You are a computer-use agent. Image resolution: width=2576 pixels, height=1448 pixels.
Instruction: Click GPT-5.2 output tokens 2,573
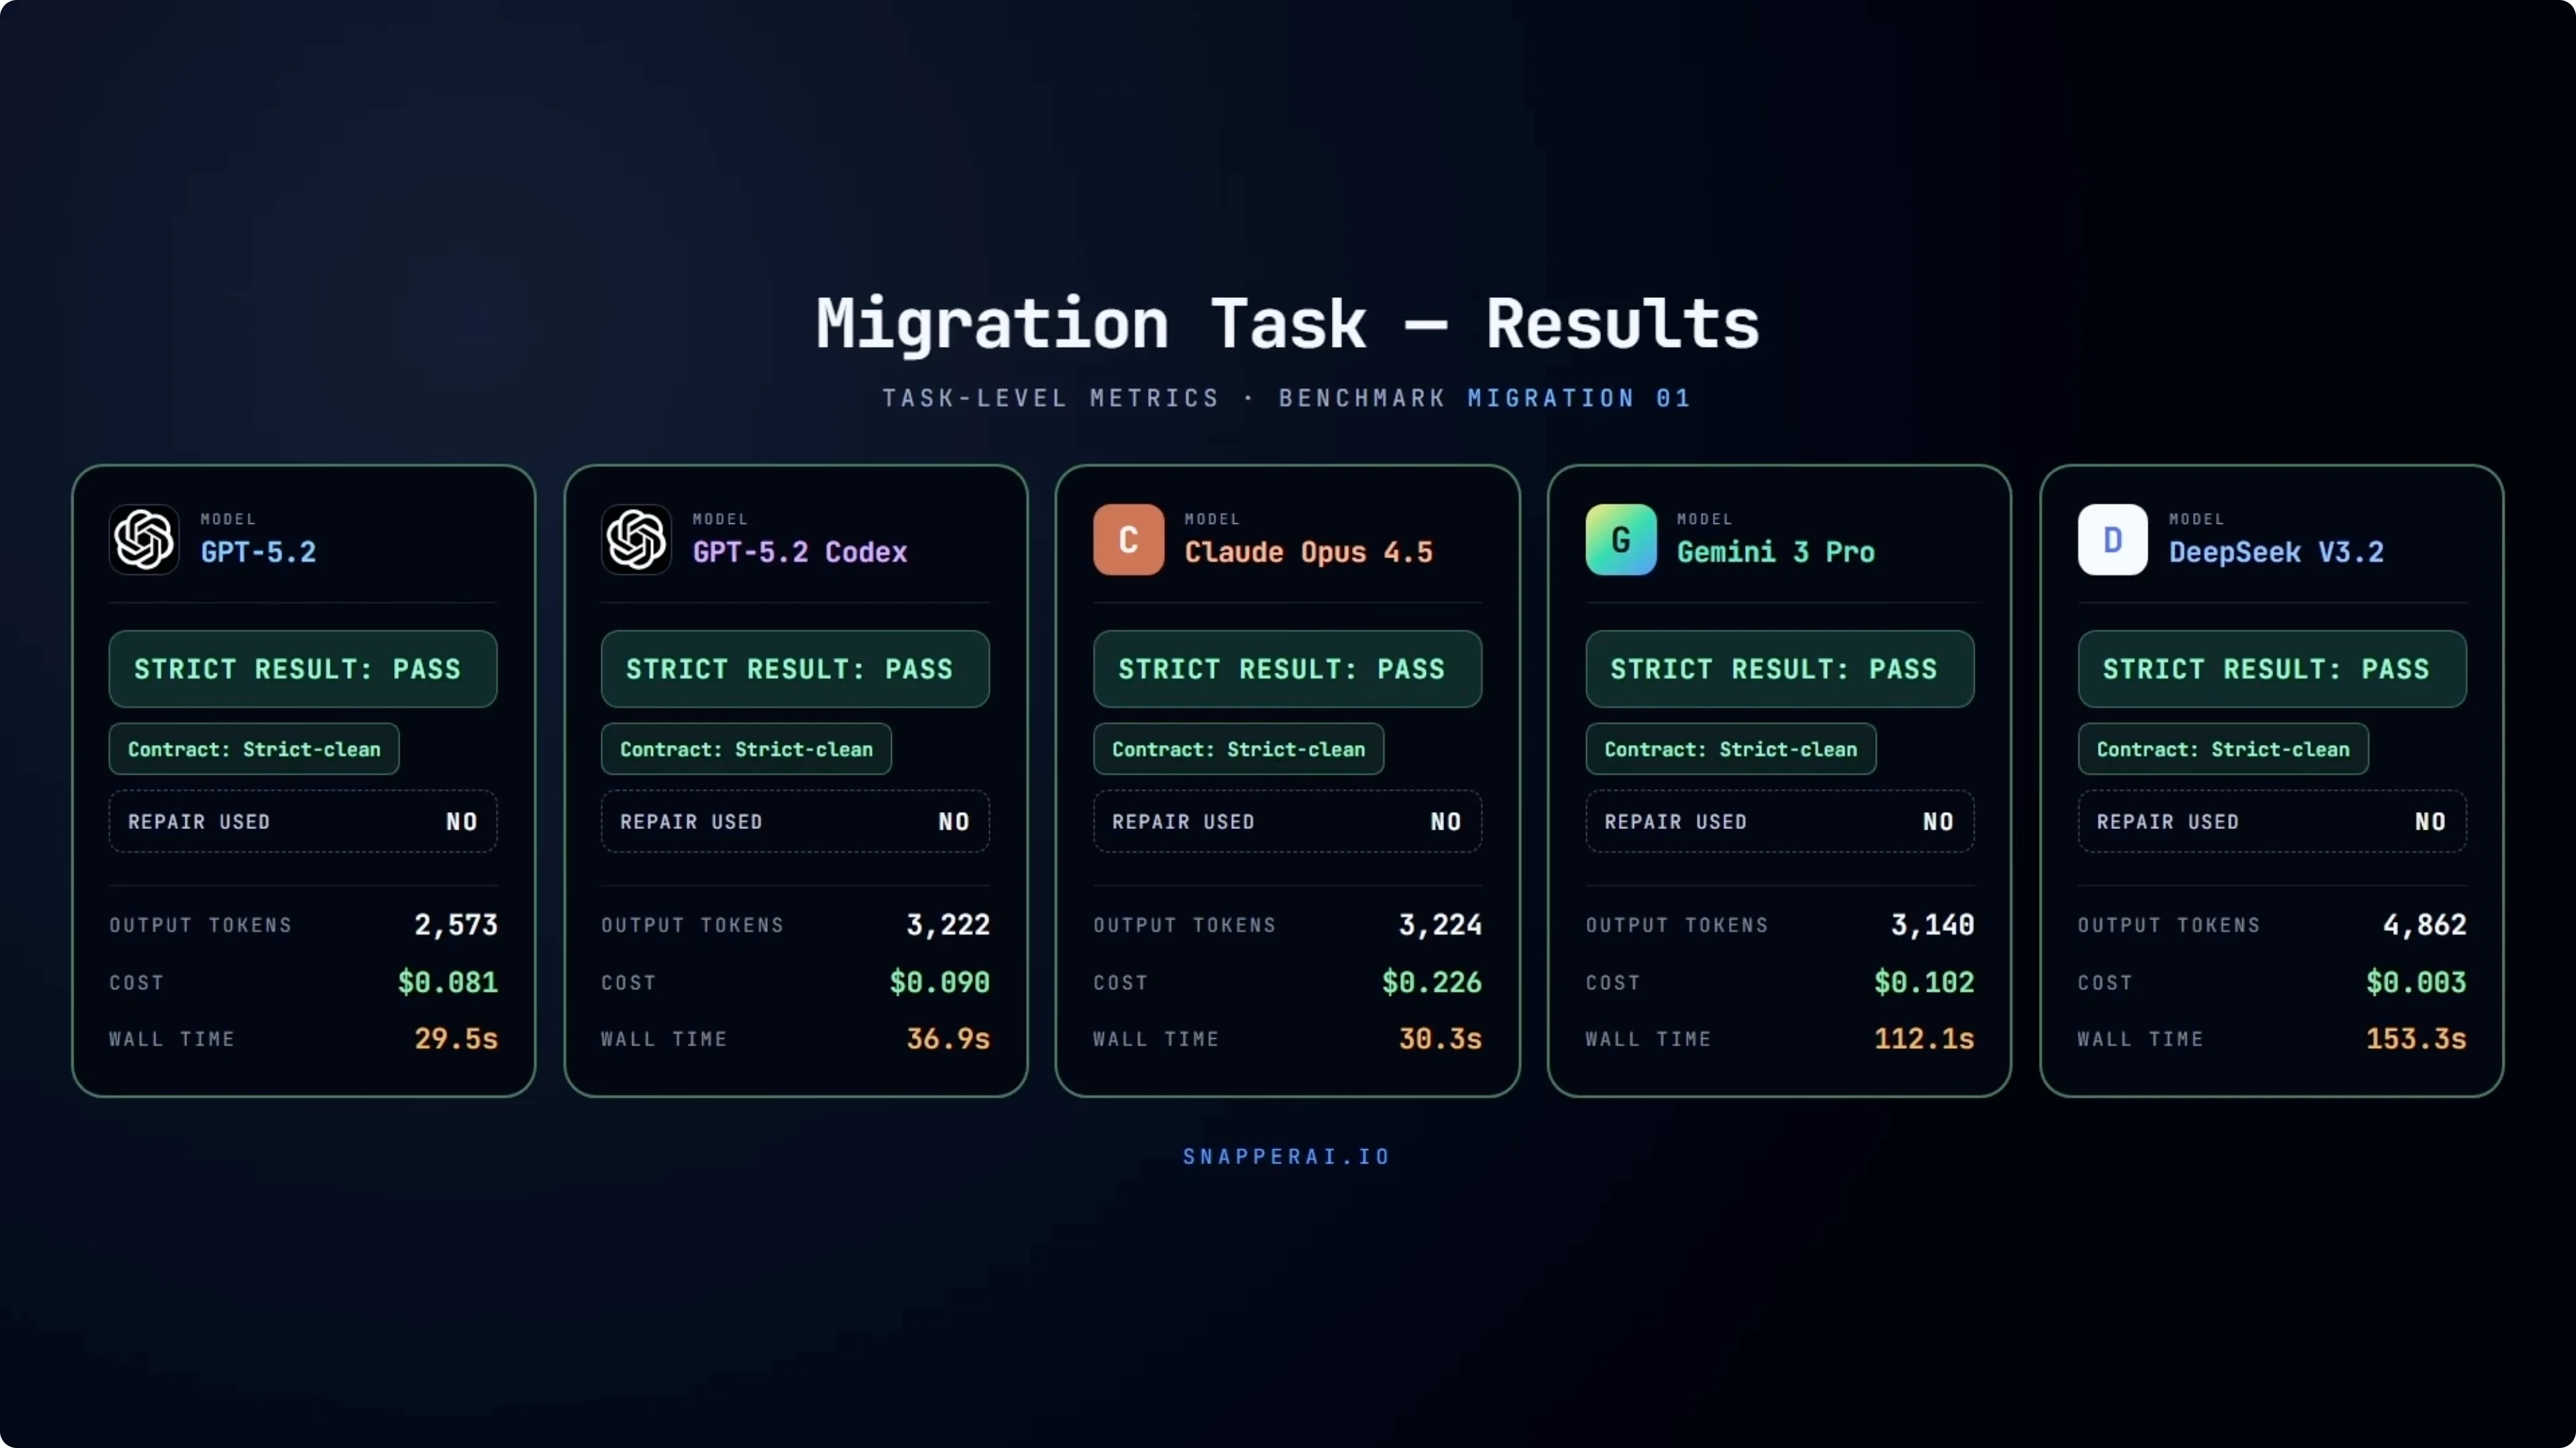tap(456, 924)
